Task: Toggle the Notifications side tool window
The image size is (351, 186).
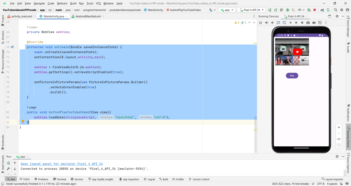Action: 348,113
